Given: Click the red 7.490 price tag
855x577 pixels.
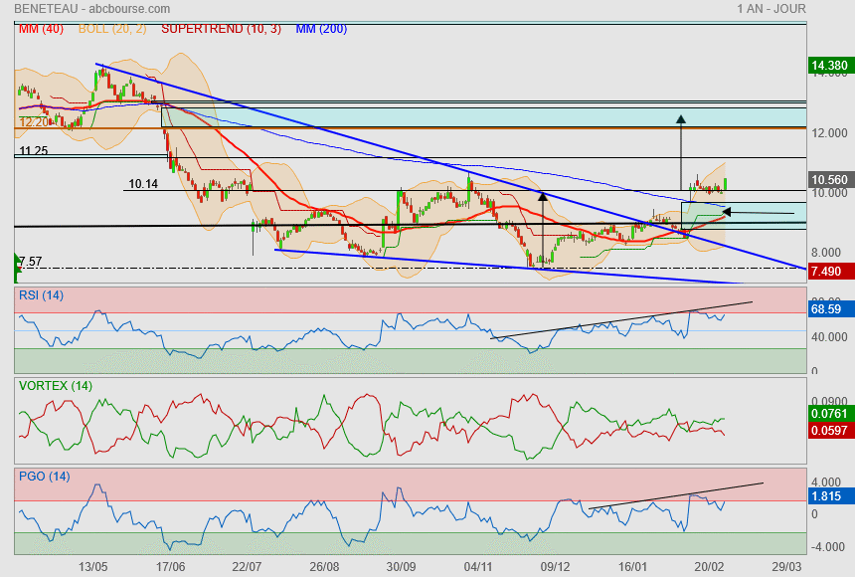Looking at the screenshot, I should point(828,272).
